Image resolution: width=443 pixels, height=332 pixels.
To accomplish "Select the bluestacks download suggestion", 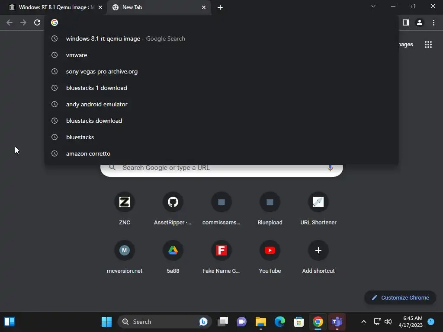I will pos(221,121).
